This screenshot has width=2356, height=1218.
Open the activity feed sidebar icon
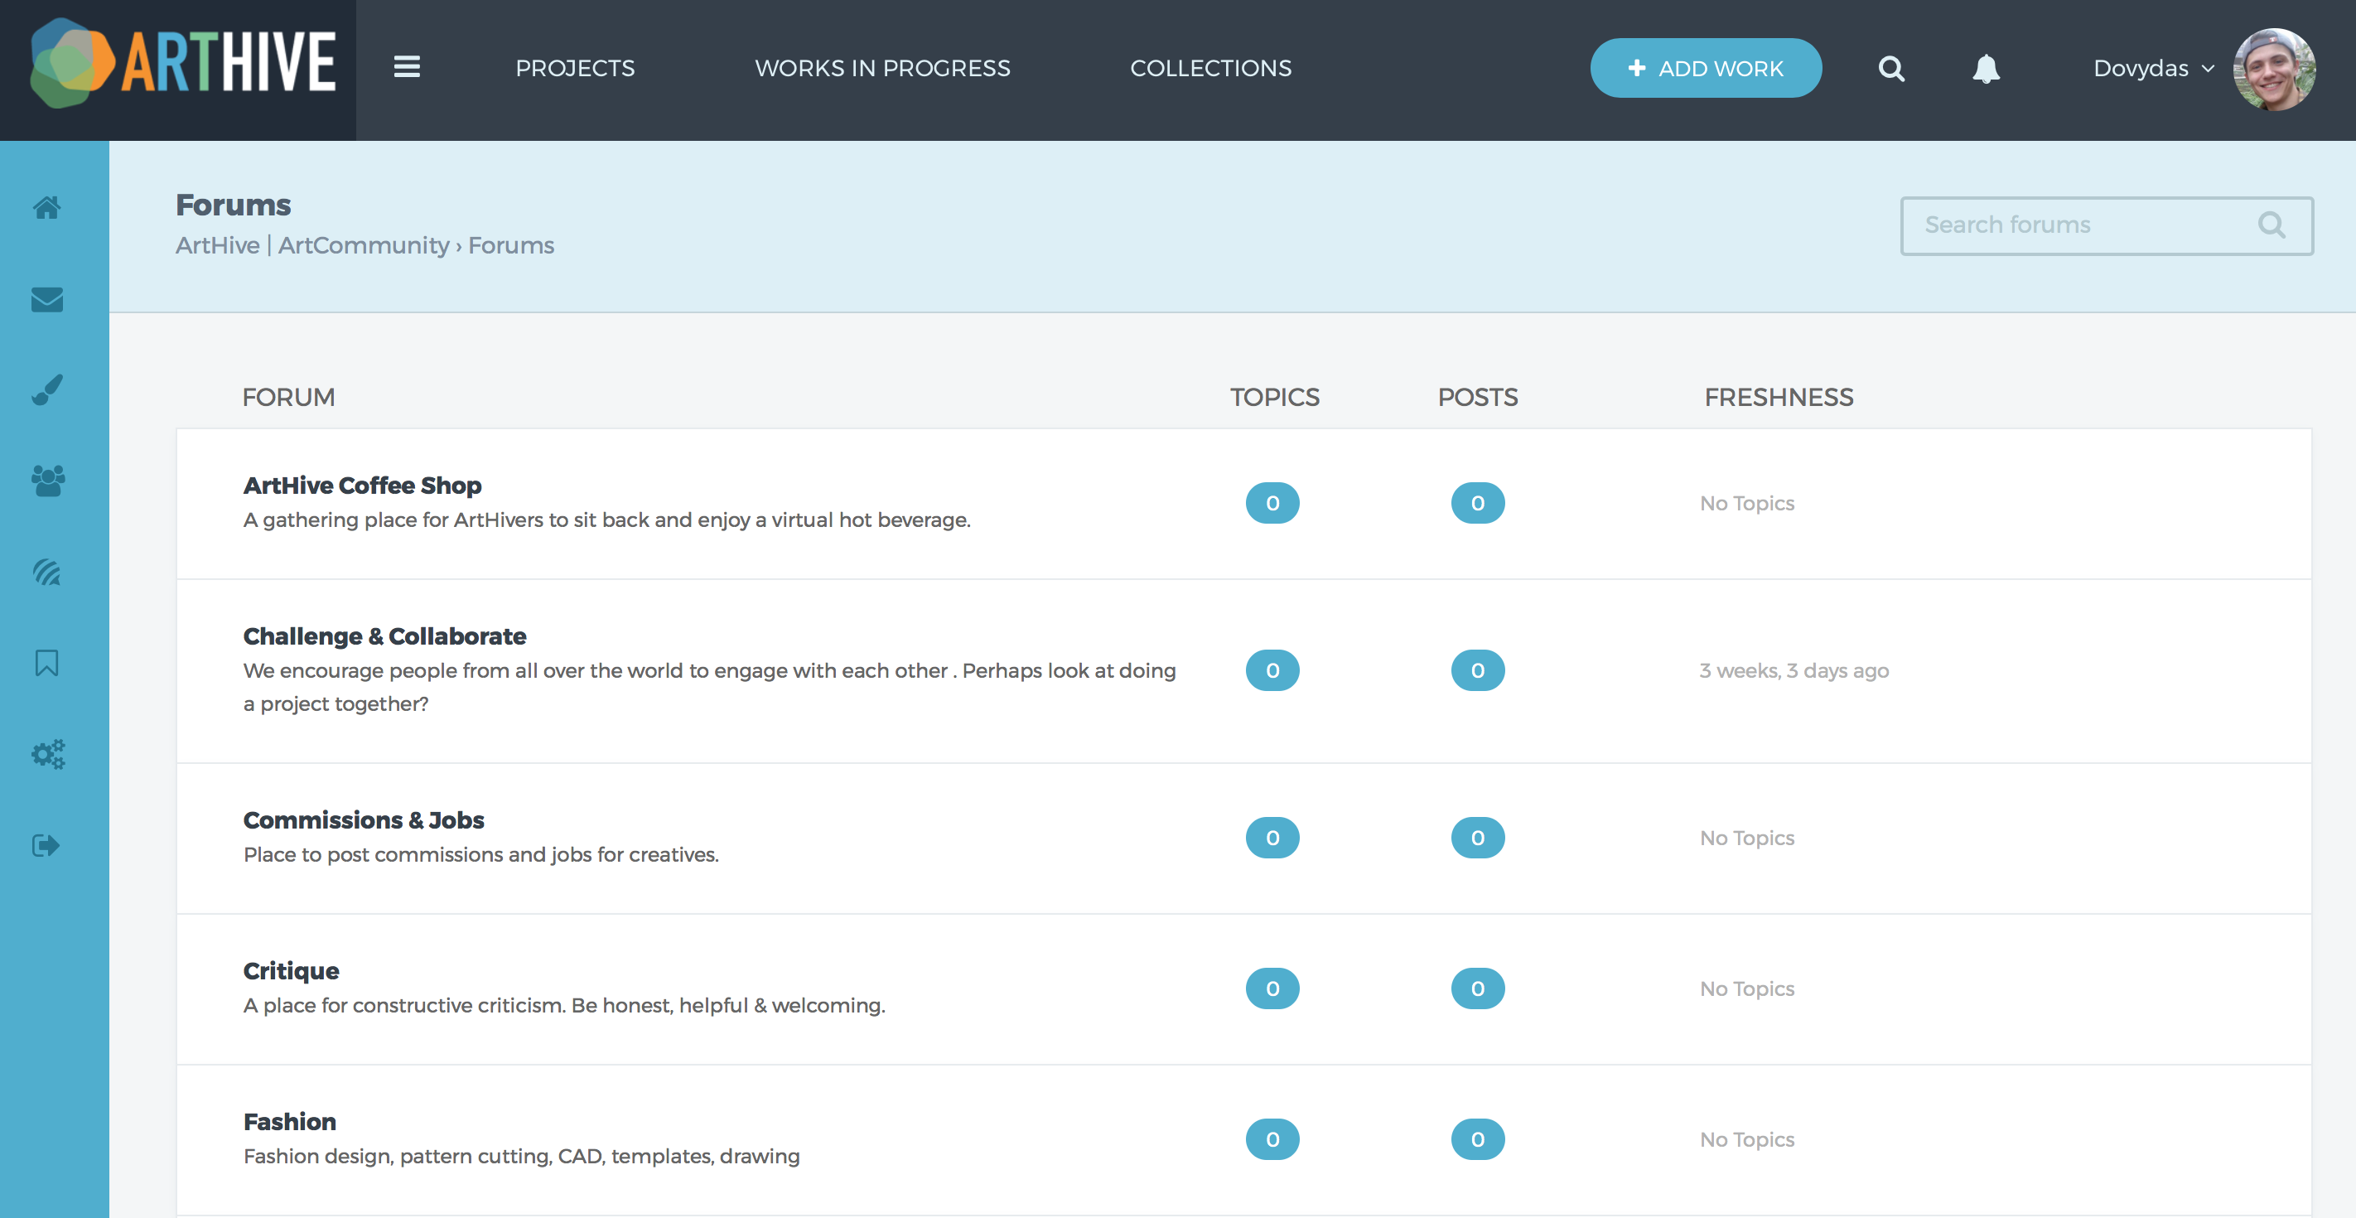(46, 572)
